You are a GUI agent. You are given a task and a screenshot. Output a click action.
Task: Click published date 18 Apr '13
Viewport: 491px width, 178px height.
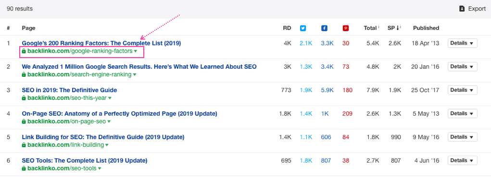click(426, 43)
